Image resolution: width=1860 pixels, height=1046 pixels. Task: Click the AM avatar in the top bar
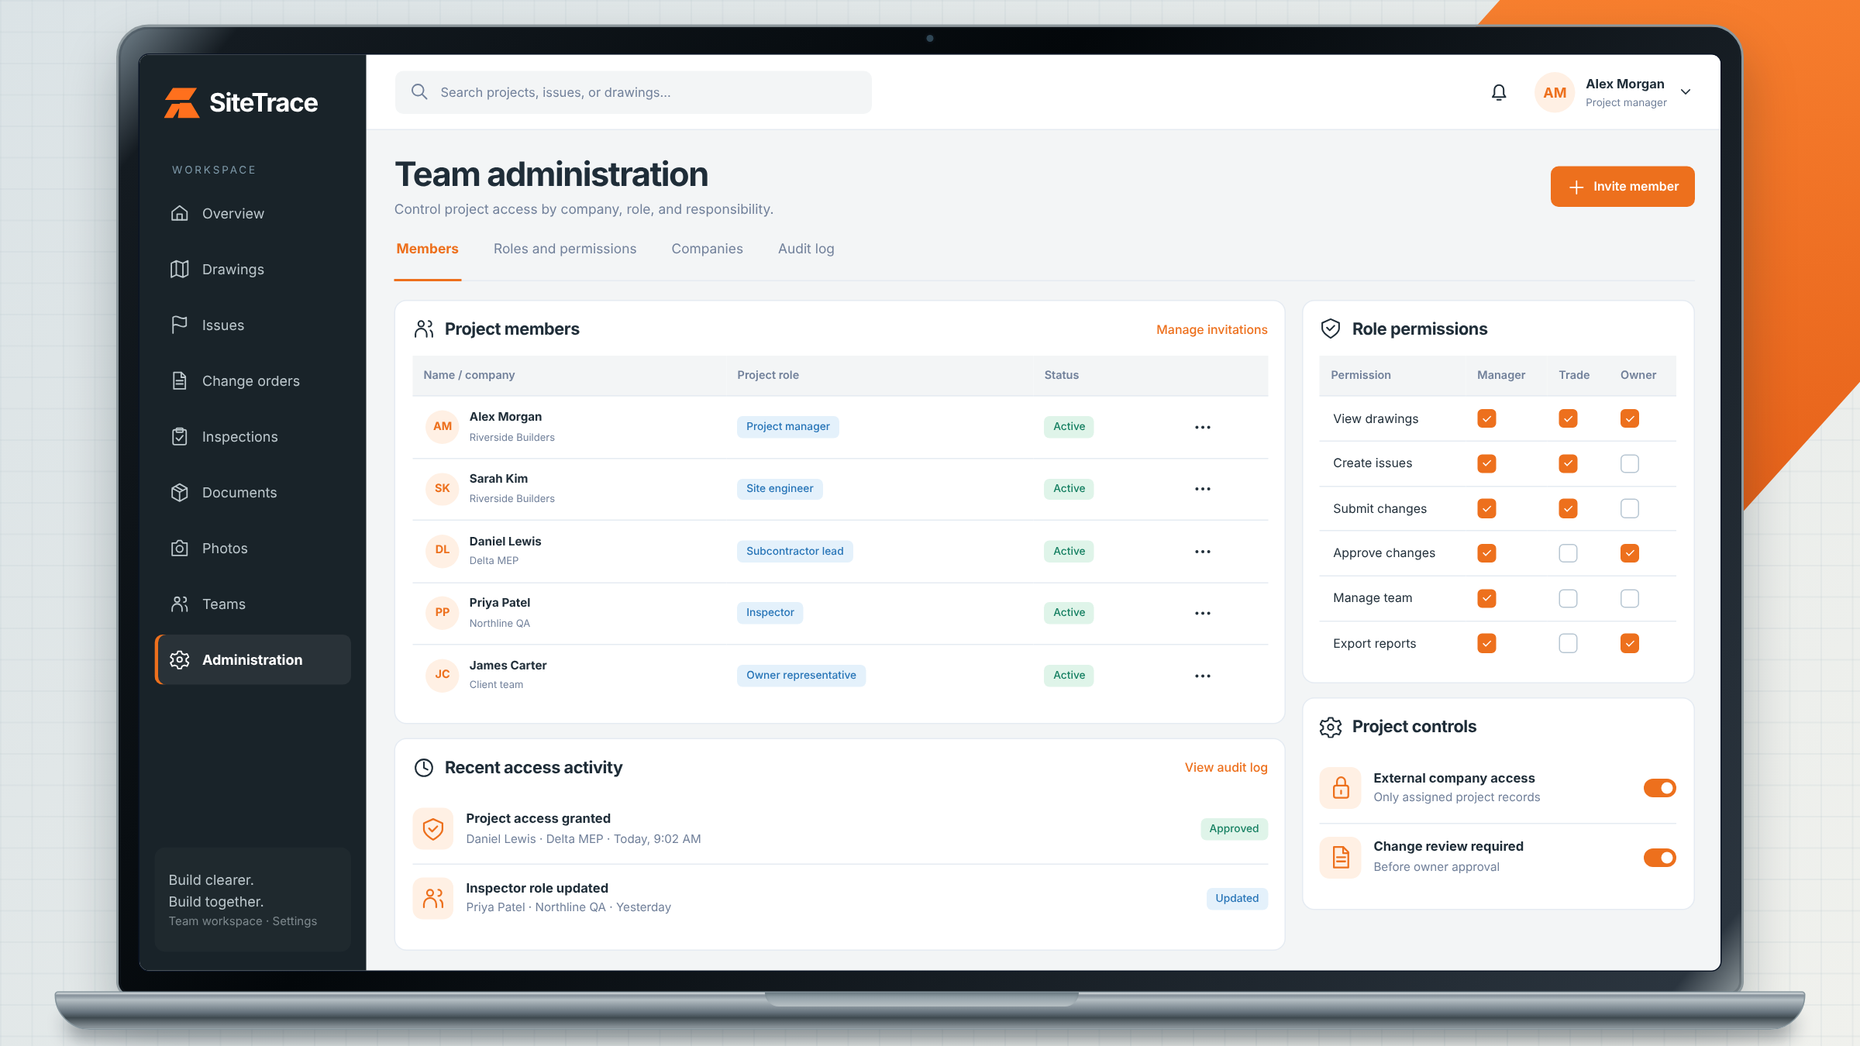coord(1555,92)
